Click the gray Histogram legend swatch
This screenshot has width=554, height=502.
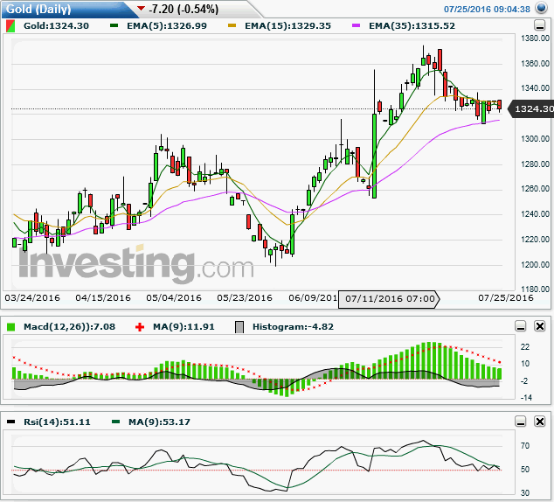239,327
